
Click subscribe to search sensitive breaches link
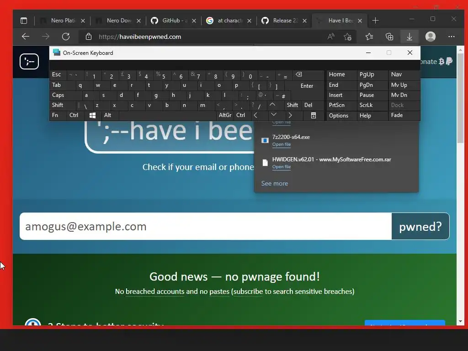tap(248, 292)
